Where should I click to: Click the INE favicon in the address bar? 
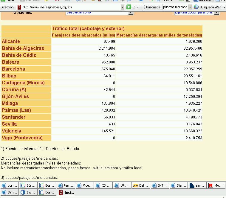coord(19,7)
